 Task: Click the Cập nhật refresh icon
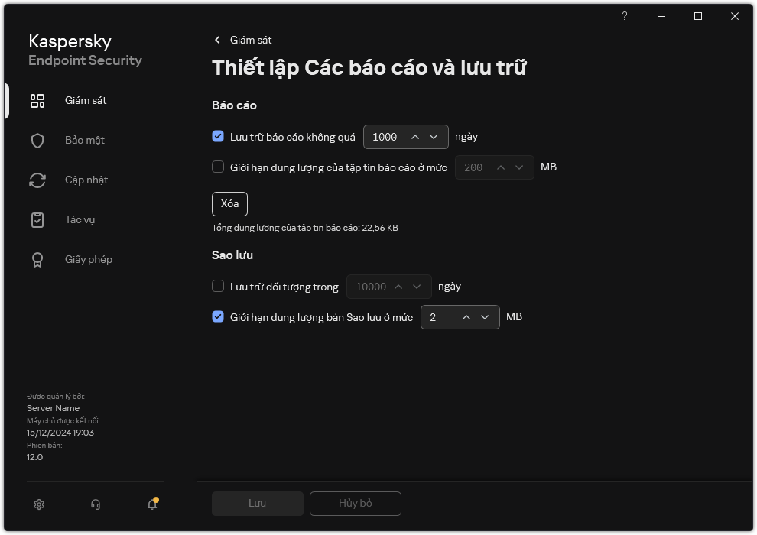coord(37,180)
